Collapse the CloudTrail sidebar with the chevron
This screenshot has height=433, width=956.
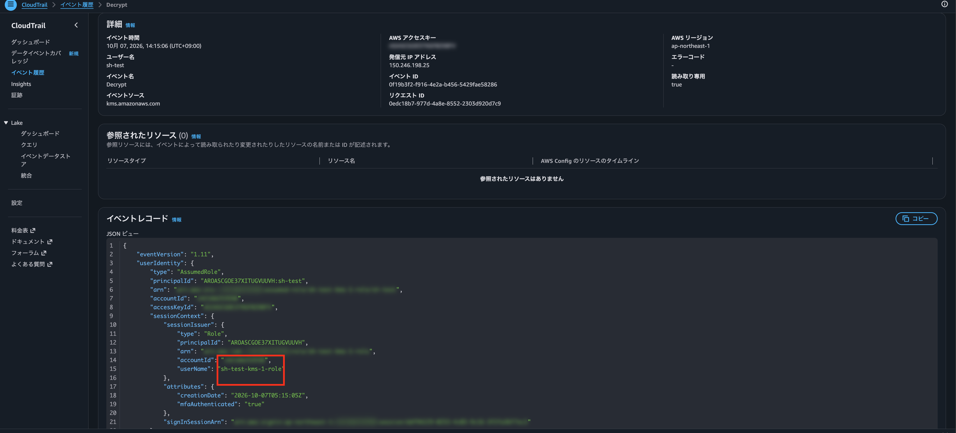76,25
